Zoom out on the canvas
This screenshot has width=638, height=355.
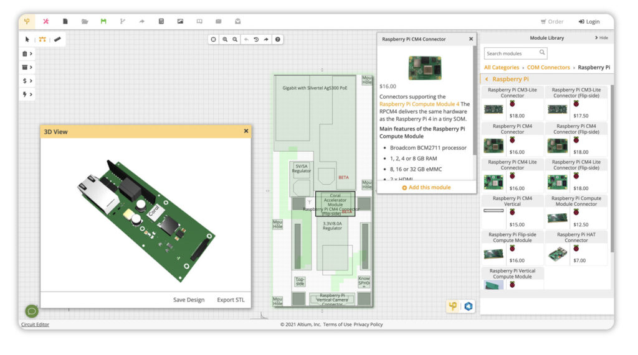tap(235, 39)
